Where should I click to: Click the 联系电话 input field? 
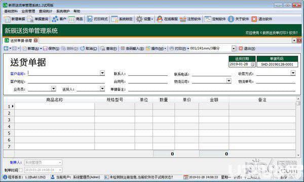pos(211,74)
